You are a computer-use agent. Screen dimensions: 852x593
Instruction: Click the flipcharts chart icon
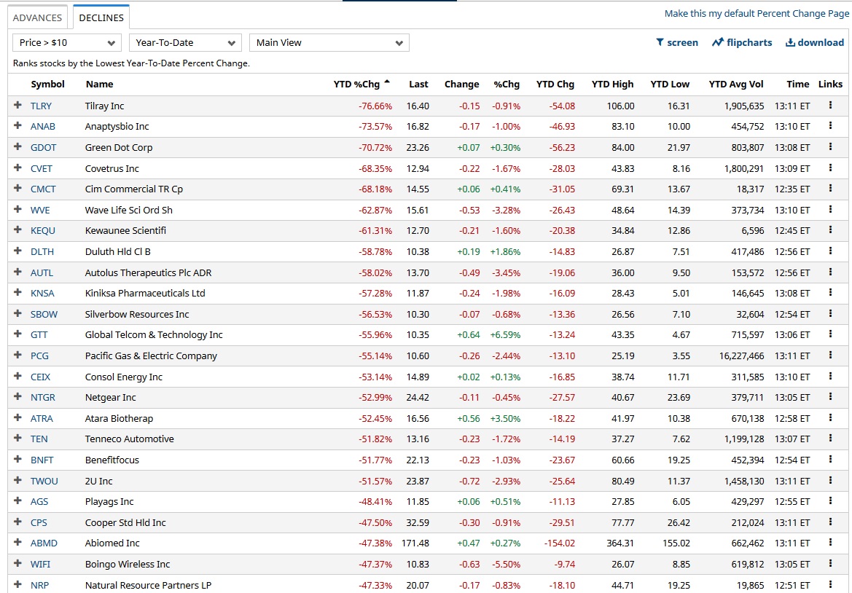(718, 42)
